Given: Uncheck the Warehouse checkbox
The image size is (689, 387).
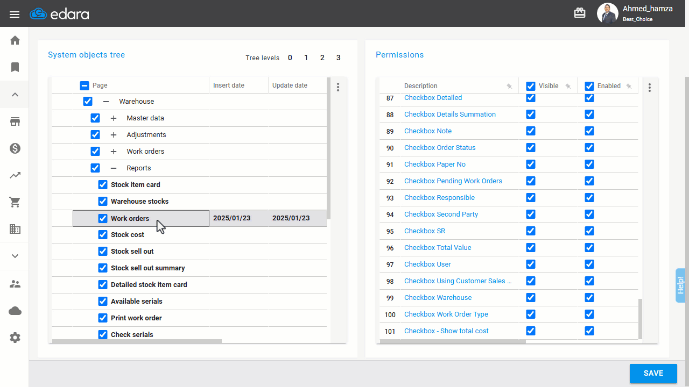Looking at the screenshot, I should pos(88,101).
